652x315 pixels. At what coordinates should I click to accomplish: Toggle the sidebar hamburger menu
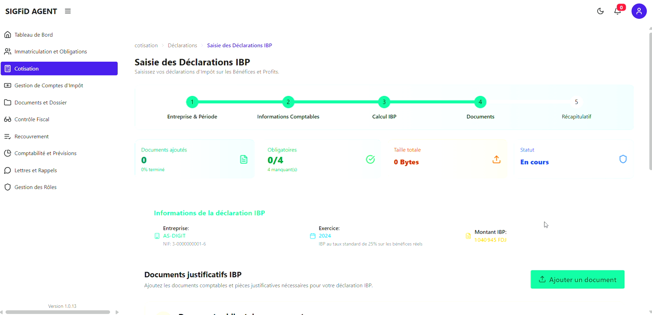click(68, 11)
